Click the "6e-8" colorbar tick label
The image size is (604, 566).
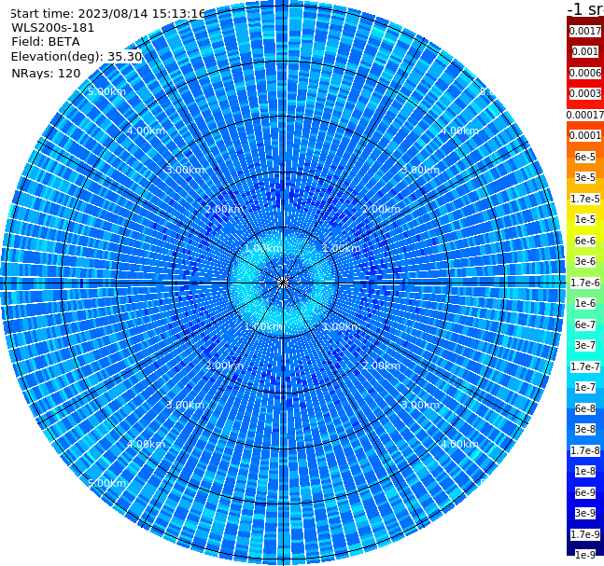(x=585, y=408)
